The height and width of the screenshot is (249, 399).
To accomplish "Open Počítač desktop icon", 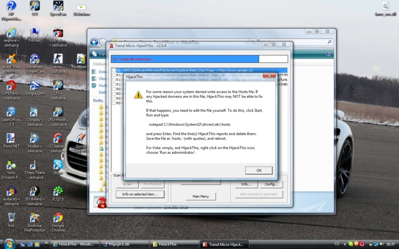I will pos(35,35).
